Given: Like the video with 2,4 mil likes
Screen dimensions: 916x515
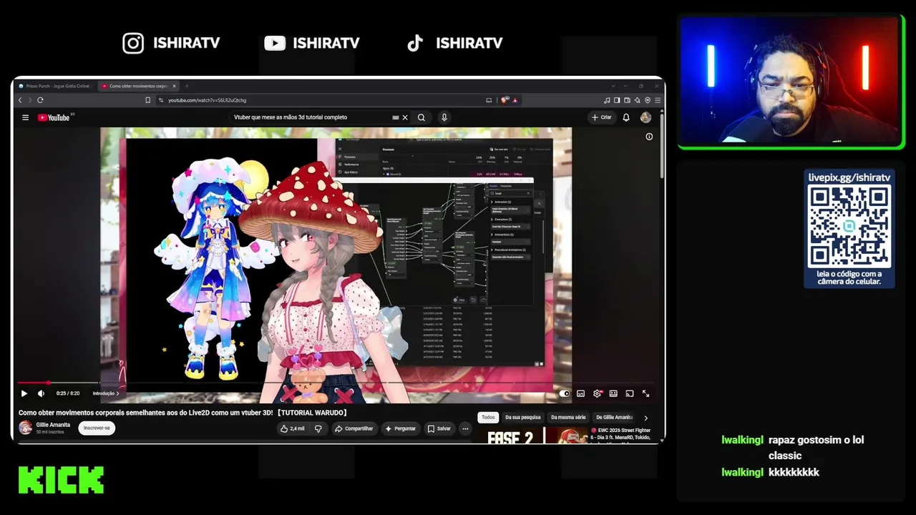Looking at the screenshot, I should (x=292, y=428).
